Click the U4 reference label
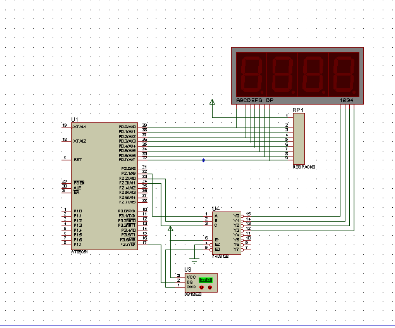 [216, 209]
